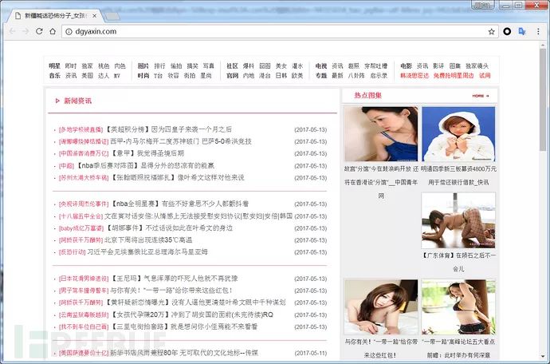Open the 明星 navigation category

54,65
